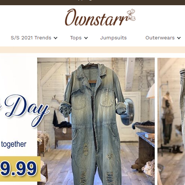Image resolution: width=185 pixels, height=185 pixels.
Task: Go to the Jumpsuits category
Action: (x=113, y=38)
